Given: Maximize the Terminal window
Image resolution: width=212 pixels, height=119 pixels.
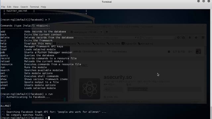Looking at the screenshot, I should 204,1.
